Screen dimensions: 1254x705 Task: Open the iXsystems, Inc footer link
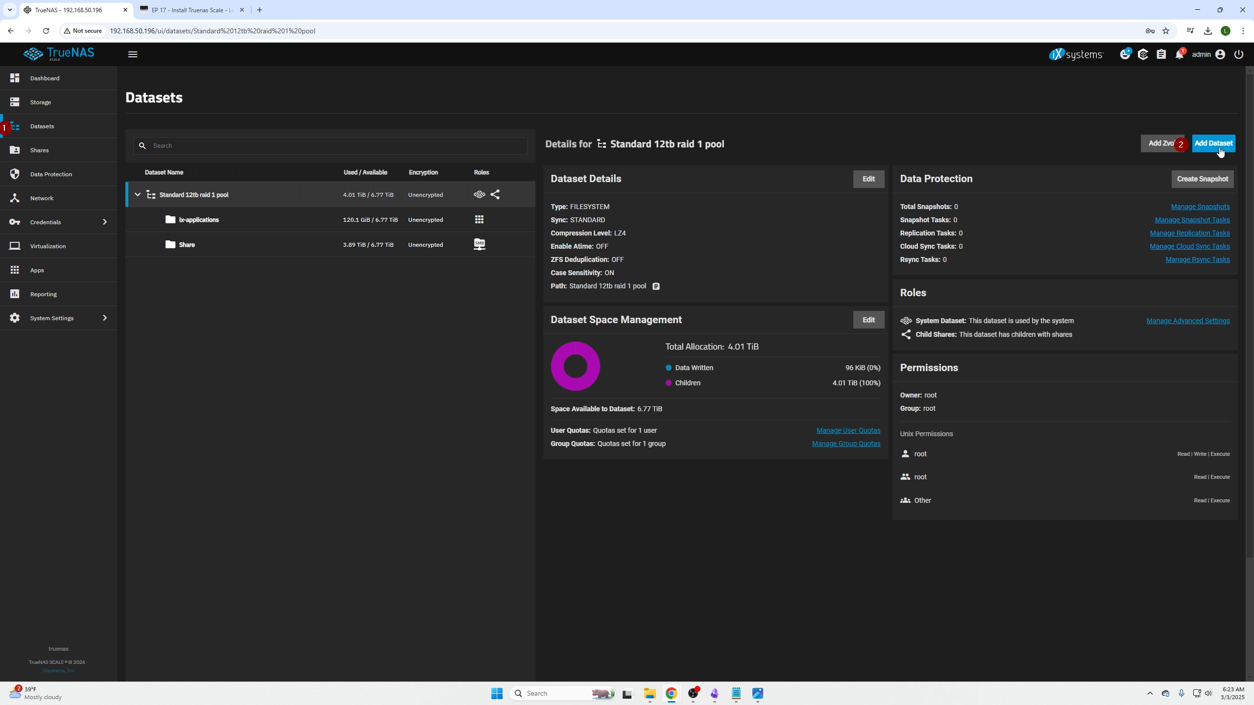58,671
